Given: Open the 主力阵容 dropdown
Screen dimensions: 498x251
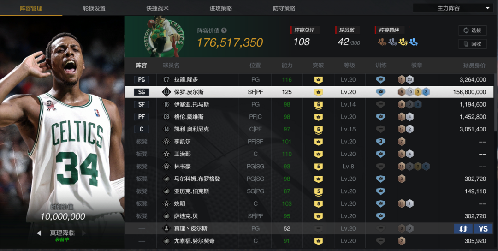Looking at the screenshot, I should pos(453,8).
